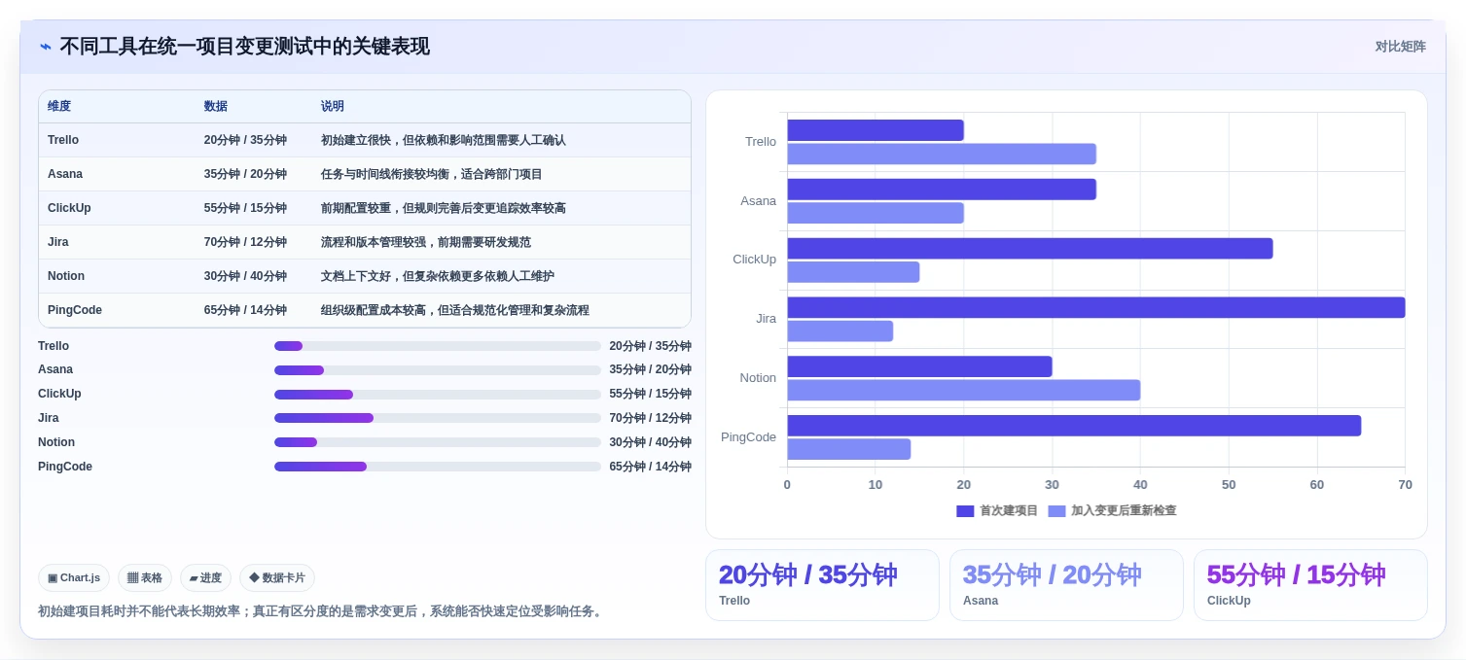This screenshot has width=1466, height=660.
Task: Open the Asana data card
Action: click(1066, 585)
